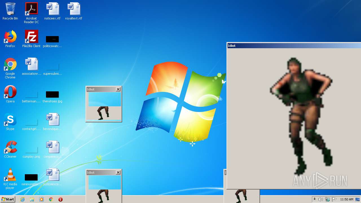Select the thenshoes.jpg image file
This screenshot has width=361, height=203.
click(x=52, y=97)
